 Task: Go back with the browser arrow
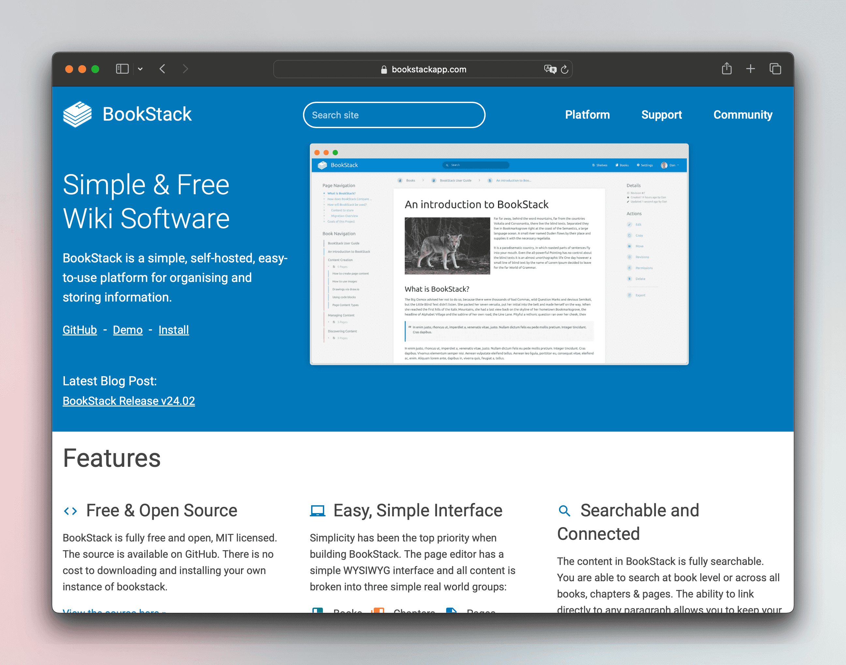pyautogui.click(x=162, y=69)
